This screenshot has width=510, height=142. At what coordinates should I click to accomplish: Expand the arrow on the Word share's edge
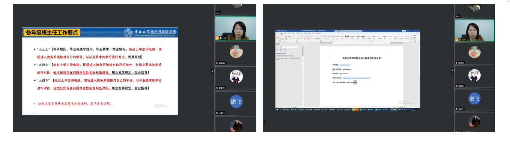[x=263, y=122]
